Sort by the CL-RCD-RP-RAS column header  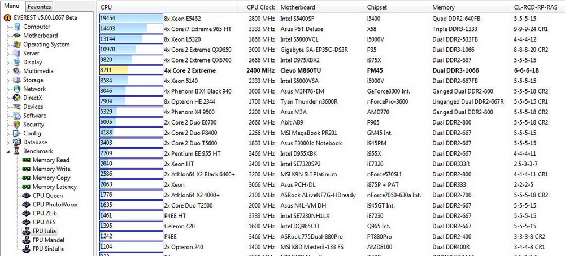pyautogui.click(x=538, y=7)
